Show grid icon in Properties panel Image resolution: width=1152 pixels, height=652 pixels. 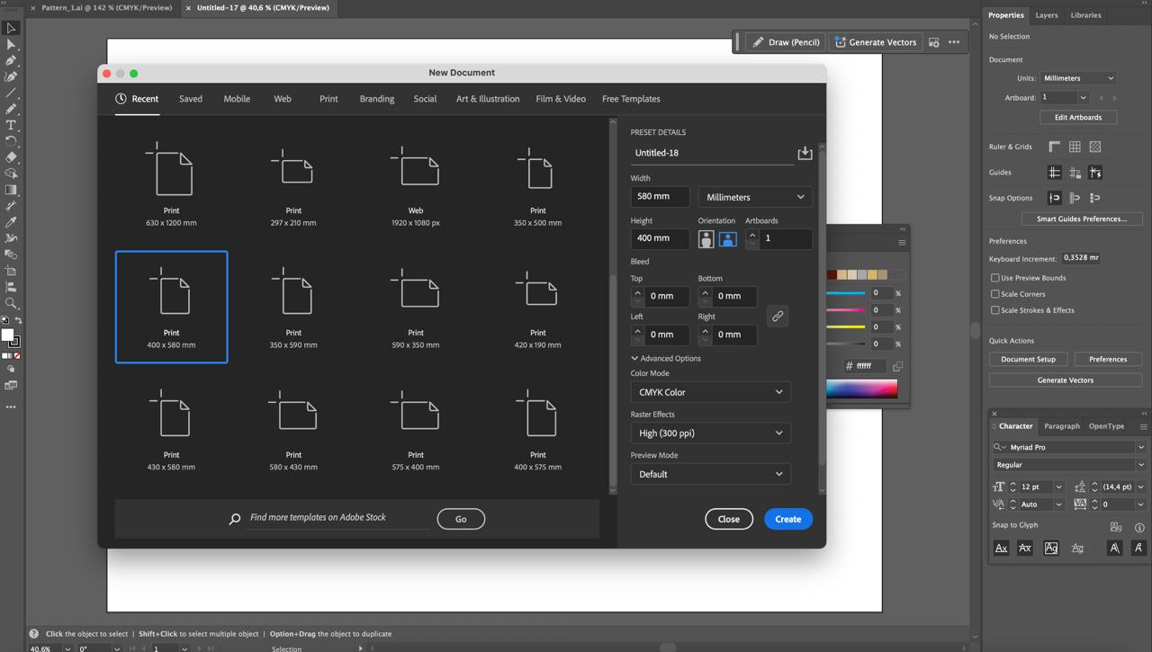1075,147
